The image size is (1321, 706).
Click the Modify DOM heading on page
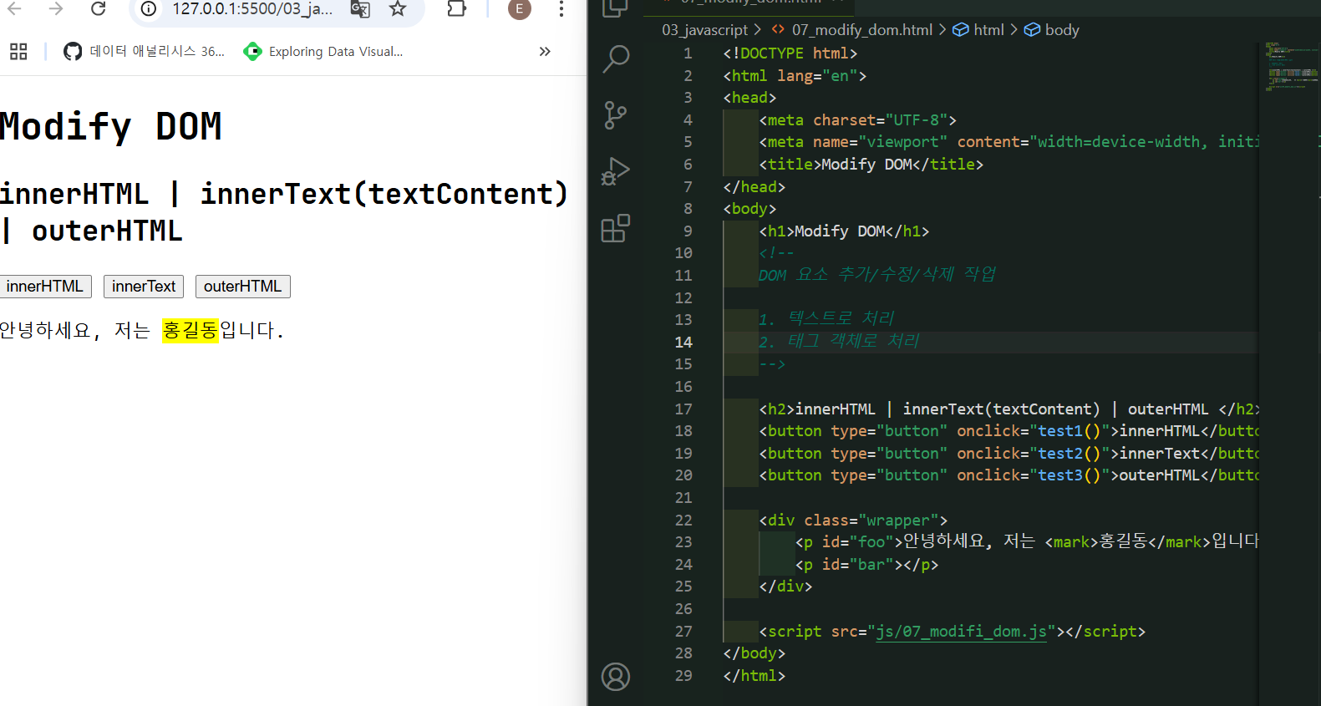pos(111,127)
